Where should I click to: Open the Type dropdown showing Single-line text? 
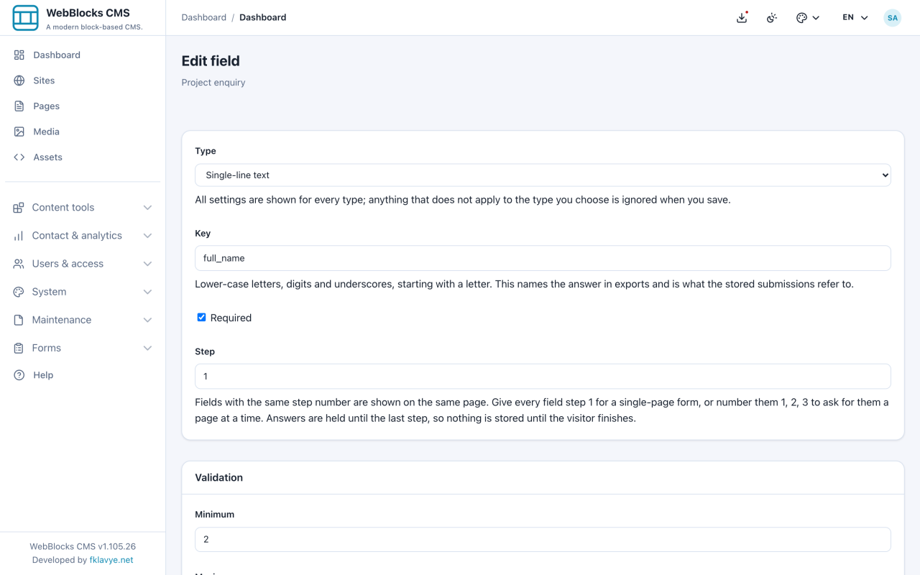click(543, 175)
